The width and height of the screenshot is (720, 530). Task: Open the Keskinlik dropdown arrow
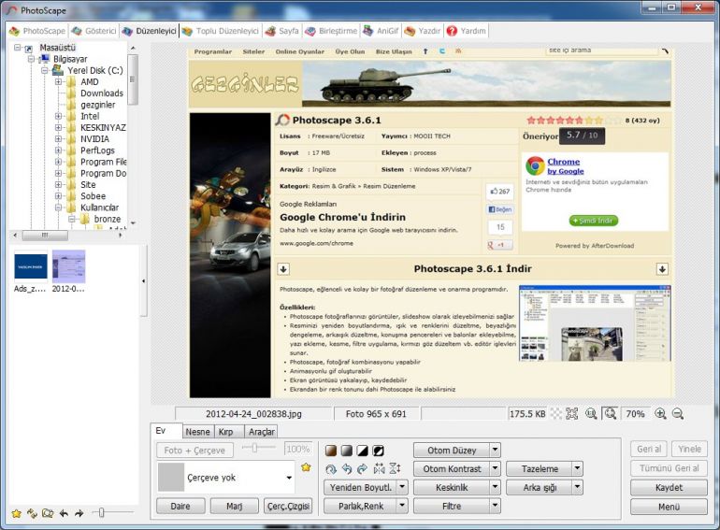tap(495, 487)
